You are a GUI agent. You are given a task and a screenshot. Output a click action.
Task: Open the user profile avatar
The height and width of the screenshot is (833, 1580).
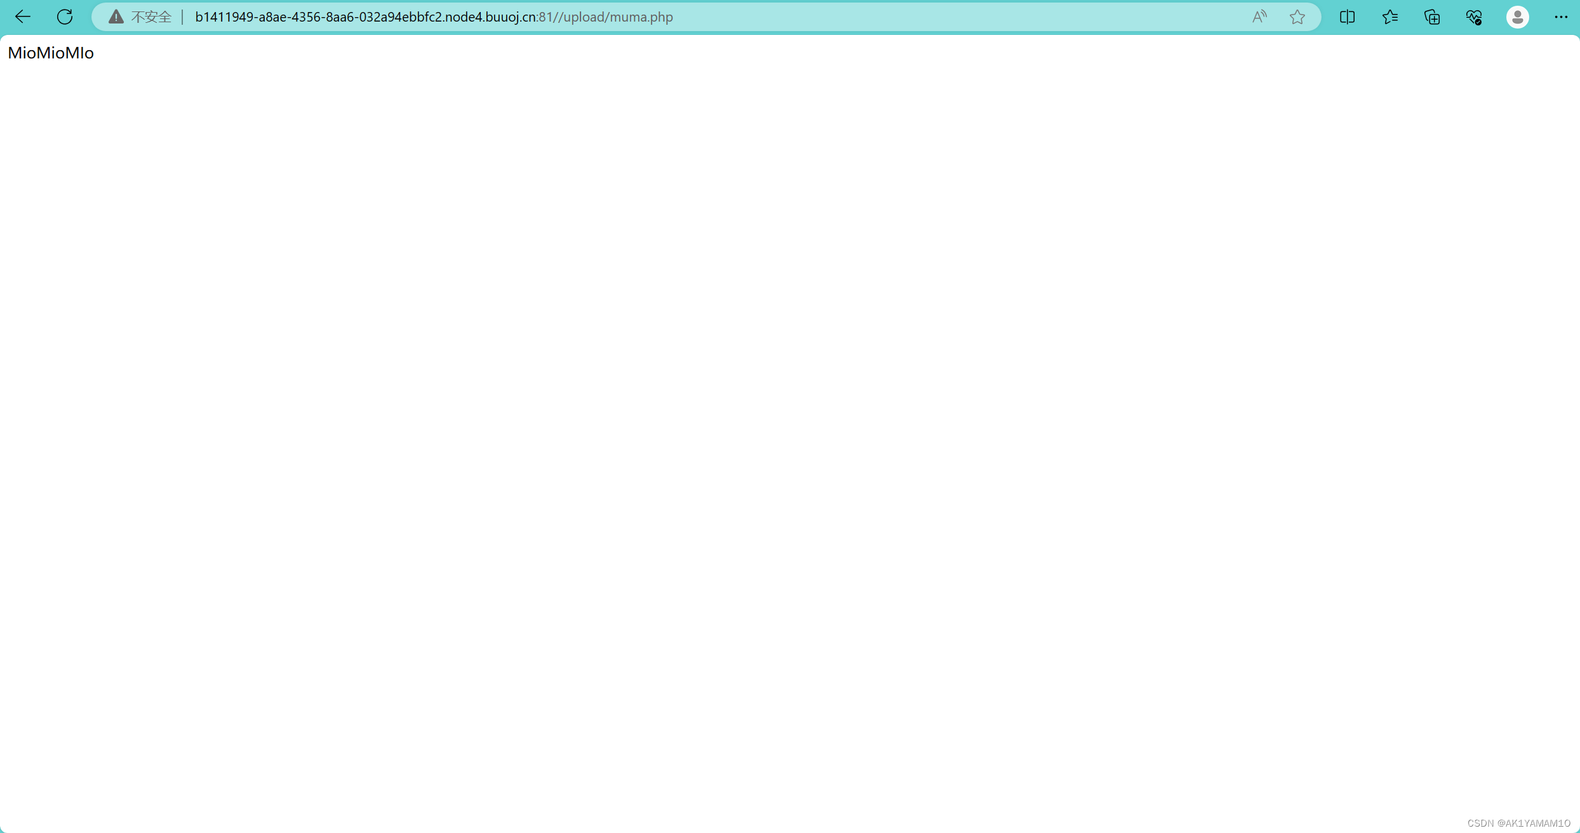pyautogui.click(x=1517, y=17)
